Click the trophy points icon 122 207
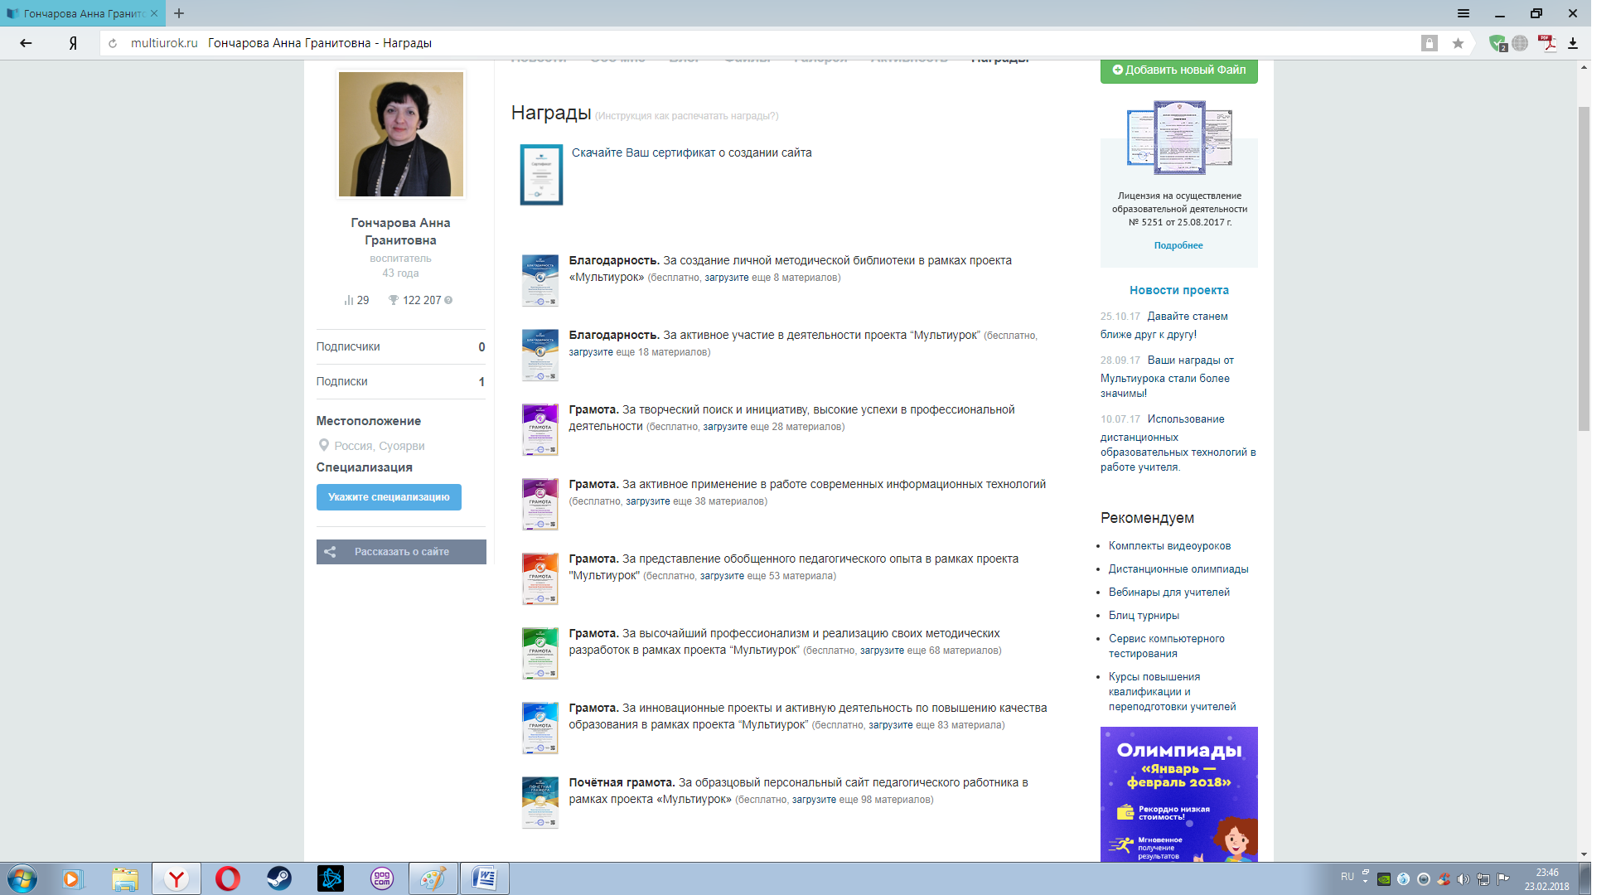This screenshot has height=895, width=1616. coord(394,300)
